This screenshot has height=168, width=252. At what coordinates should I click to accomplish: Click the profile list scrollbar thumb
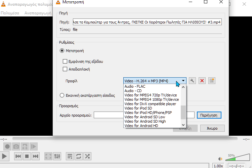(183, 112)
